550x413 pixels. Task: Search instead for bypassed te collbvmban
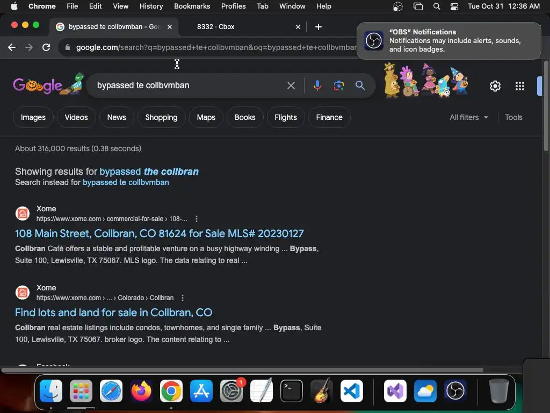[x=126, y=182]
